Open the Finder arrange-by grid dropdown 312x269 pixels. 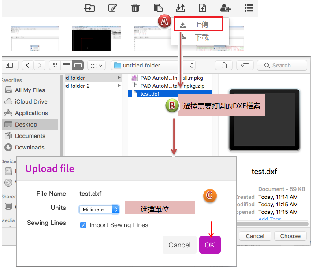coord(96,65)
